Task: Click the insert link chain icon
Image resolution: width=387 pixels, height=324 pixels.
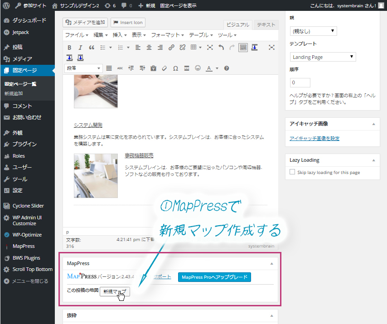Action: pos(171,47)
